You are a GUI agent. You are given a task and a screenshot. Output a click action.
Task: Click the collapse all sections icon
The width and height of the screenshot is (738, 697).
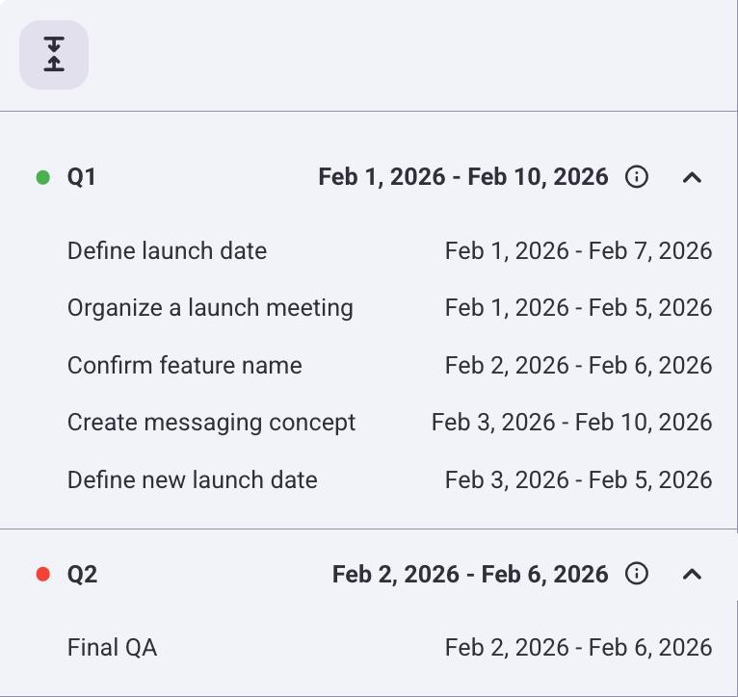point(54,55)
